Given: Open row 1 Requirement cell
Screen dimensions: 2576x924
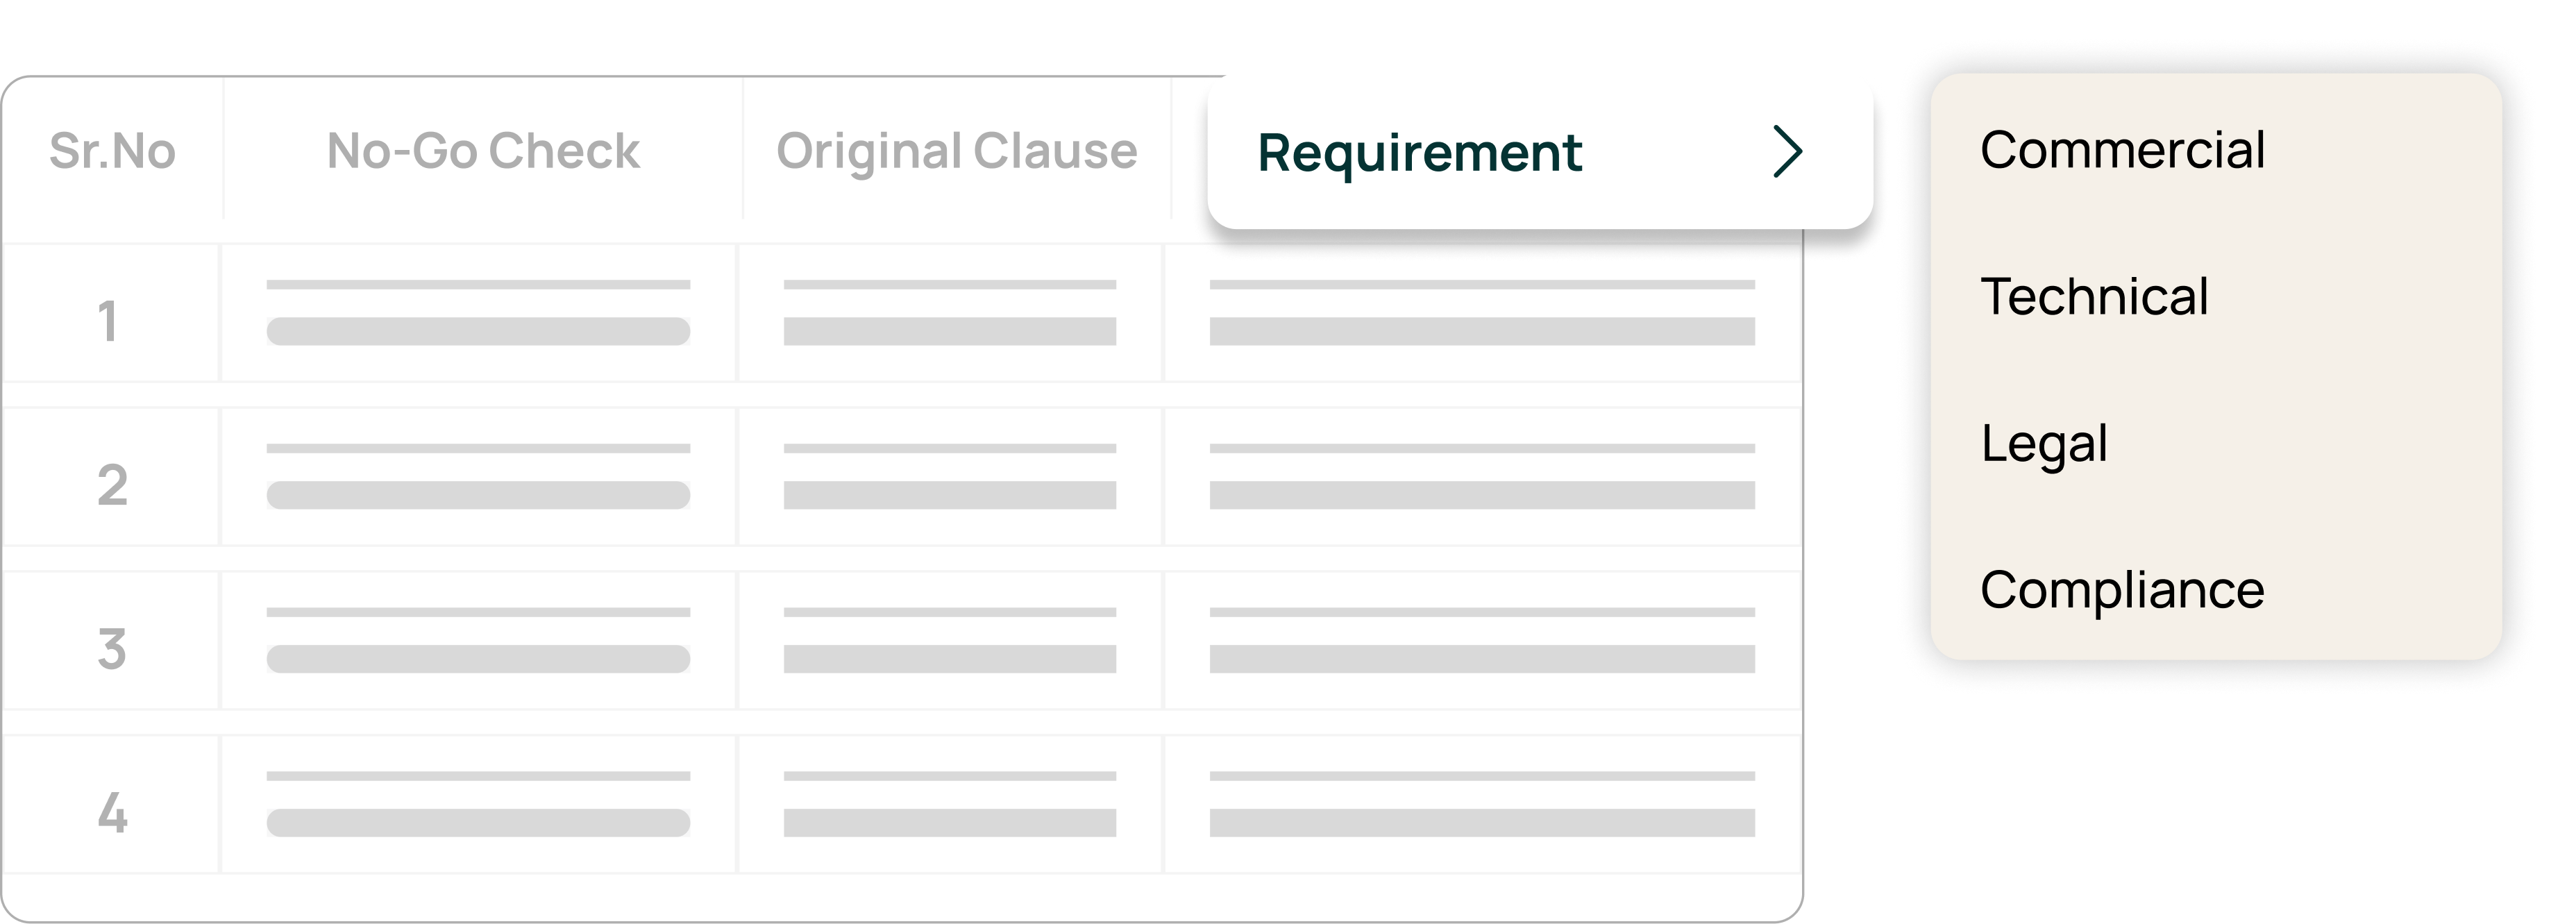Looking at the screenshot, I should [1482, 313].
